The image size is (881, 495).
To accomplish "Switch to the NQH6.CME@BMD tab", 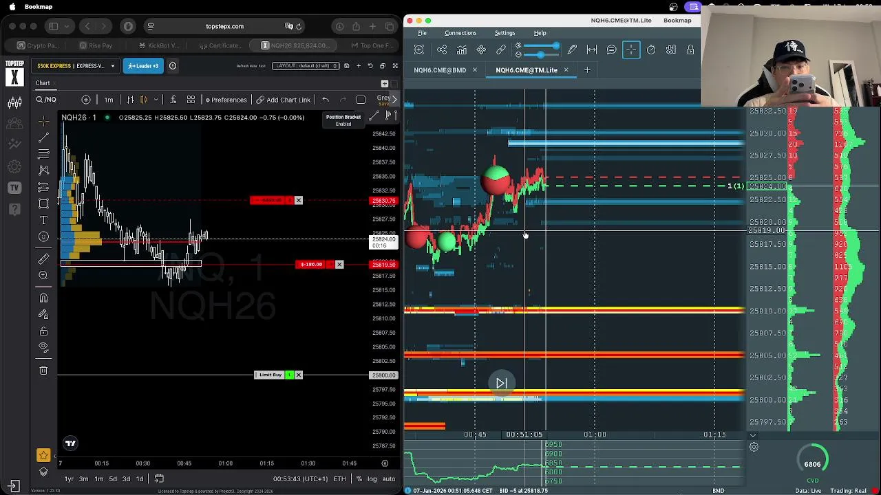I will pyautogui.click(x=440, y=70).
